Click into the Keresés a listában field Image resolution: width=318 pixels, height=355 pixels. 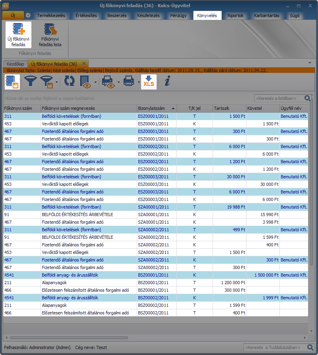pos(279,98)
